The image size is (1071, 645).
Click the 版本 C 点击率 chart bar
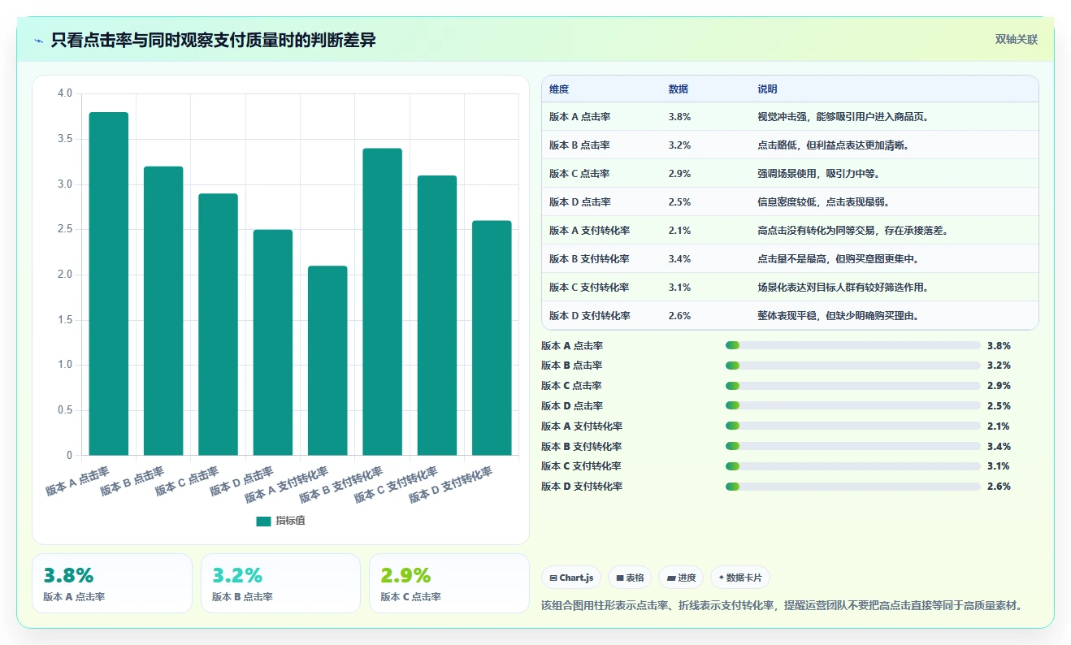click(x=219, y=324)
